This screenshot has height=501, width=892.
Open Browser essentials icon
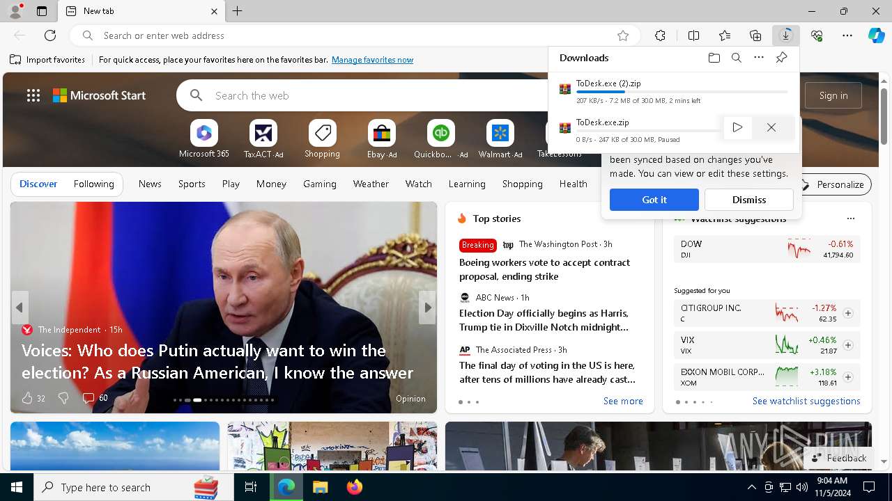pyautogui.click(x=817, y=35)
